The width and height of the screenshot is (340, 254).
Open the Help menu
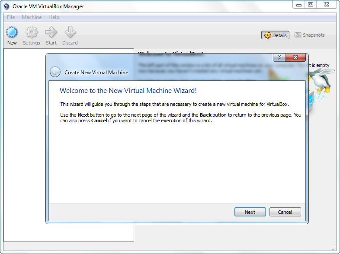click(54, 17)
